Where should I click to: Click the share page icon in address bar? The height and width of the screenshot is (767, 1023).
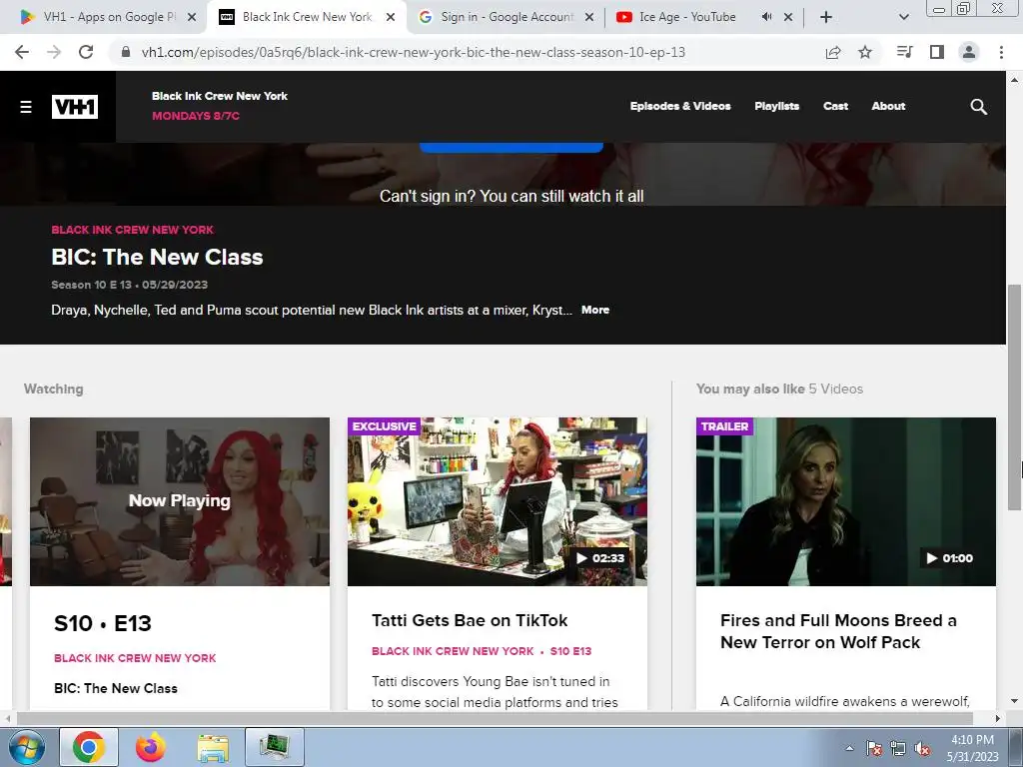pyautogui.click(x=833, y=52)
